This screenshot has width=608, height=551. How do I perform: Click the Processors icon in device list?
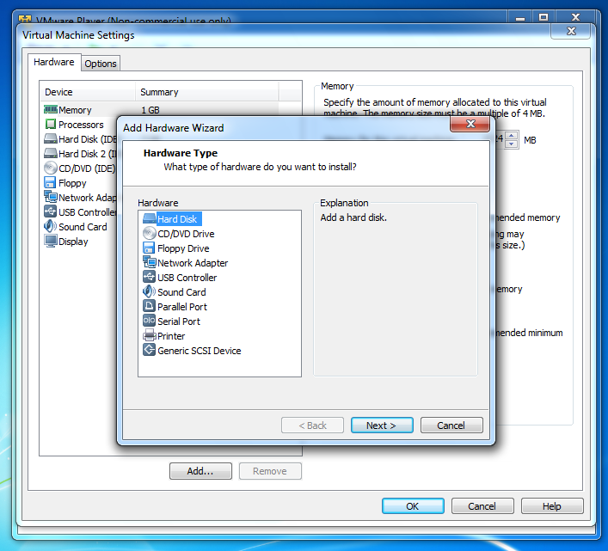(51, 125)
